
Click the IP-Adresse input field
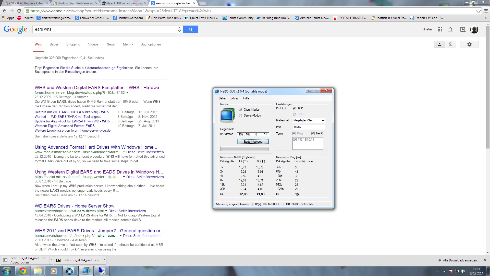click(253, 134)
